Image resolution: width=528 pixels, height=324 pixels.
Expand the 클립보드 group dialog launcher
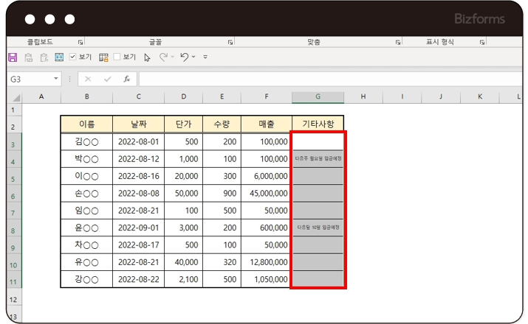(x=80, y=43)
